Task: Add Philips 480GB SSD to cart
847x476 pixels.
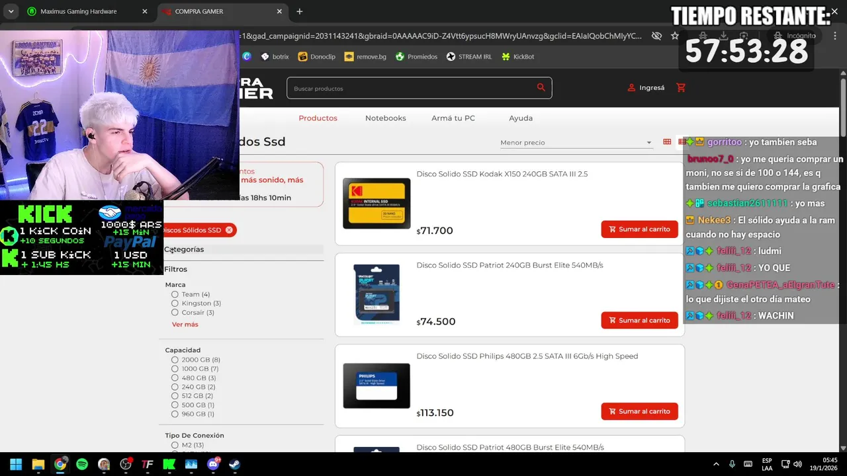Action: 639,411
